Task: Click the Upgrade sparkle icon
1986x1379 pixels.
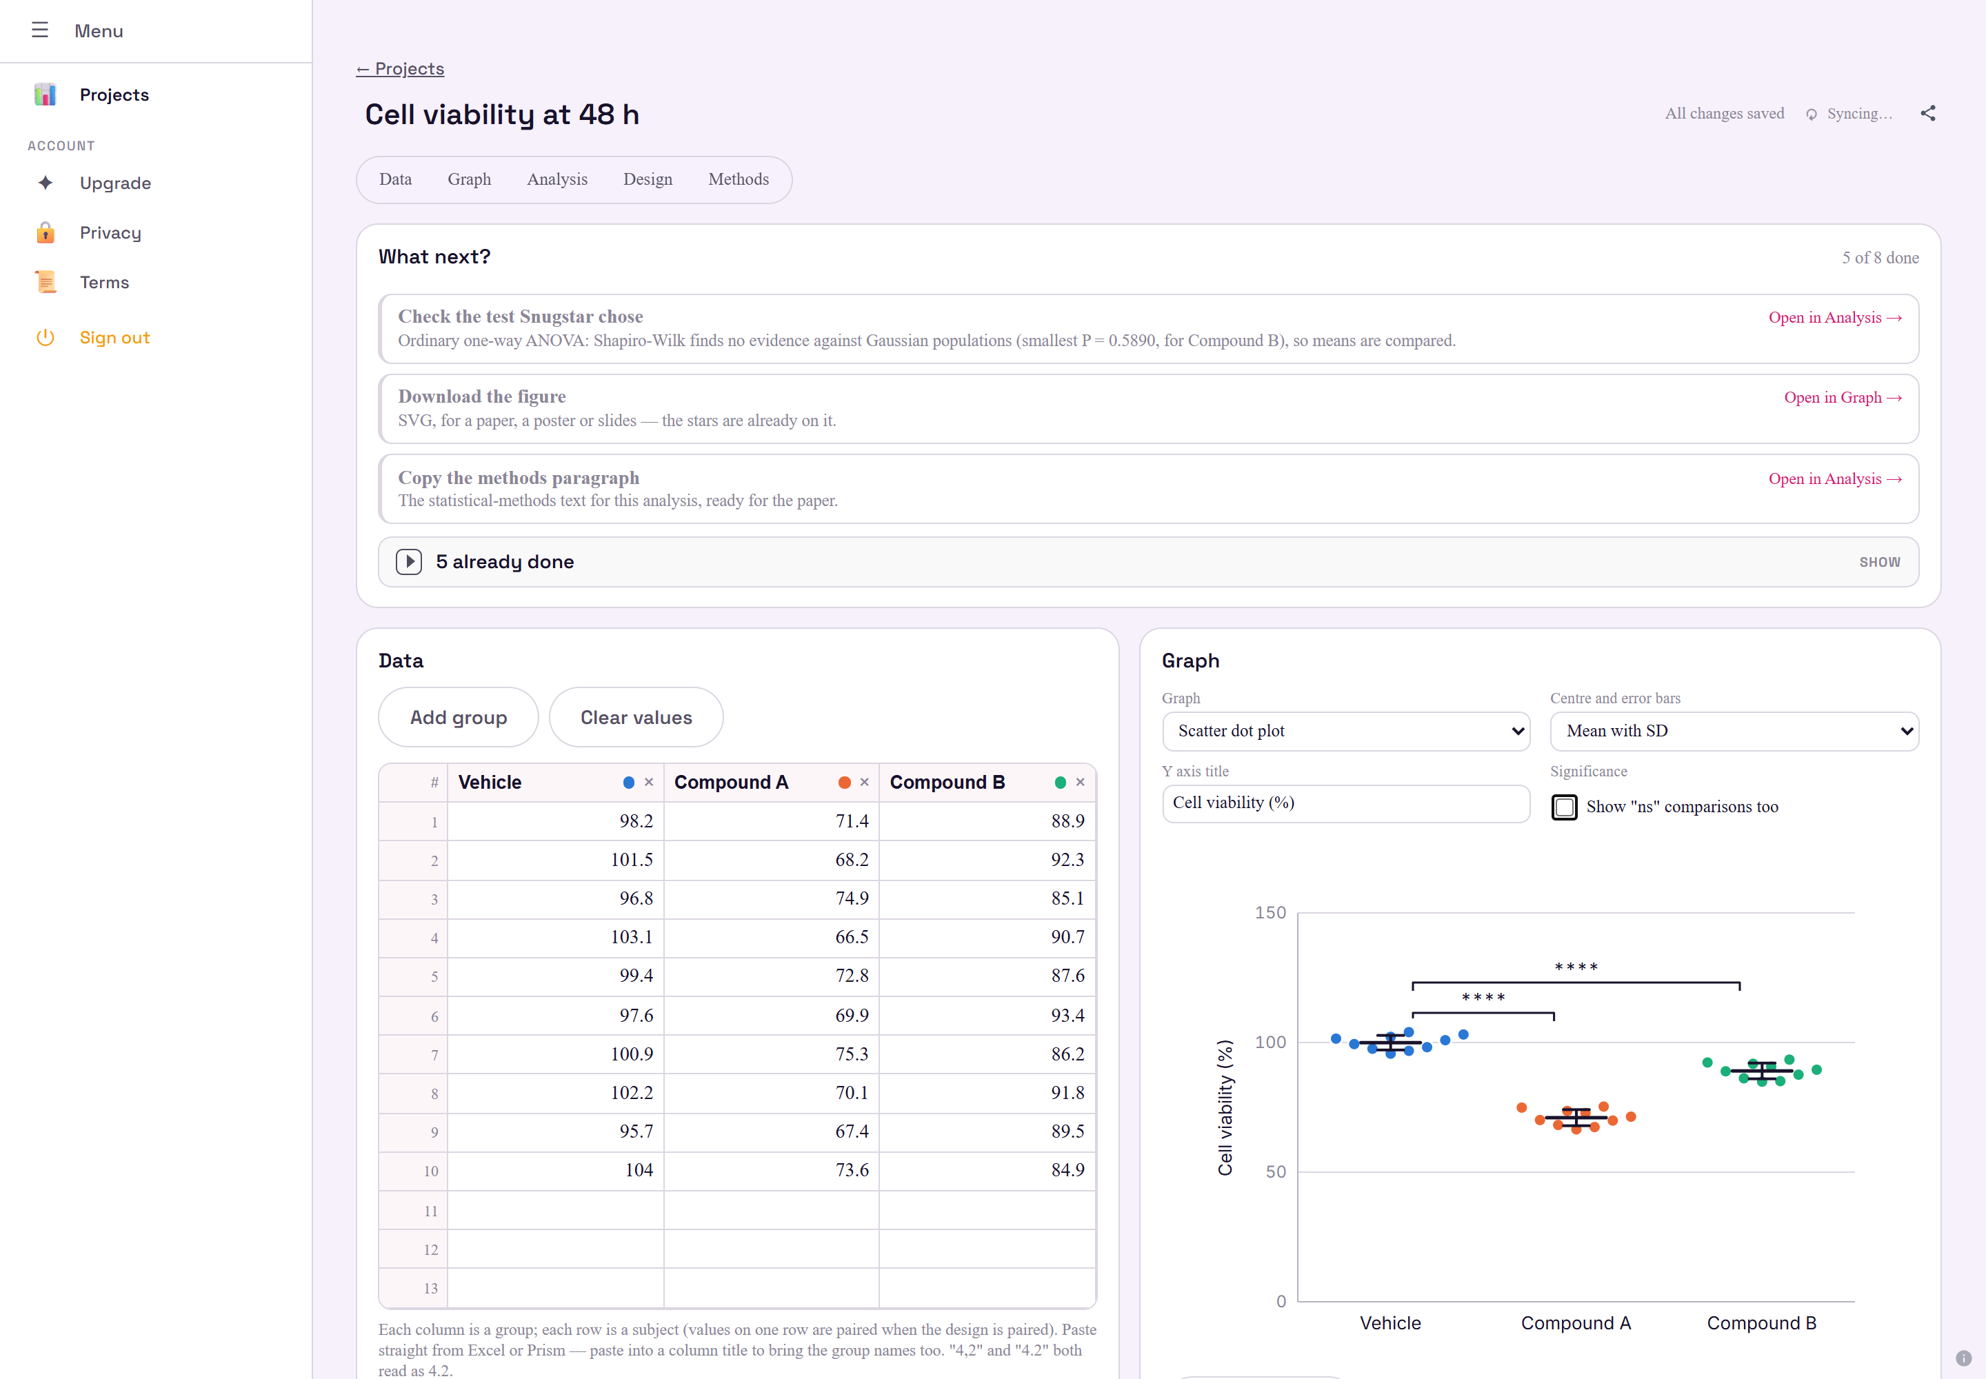Action: click(45, 182)
